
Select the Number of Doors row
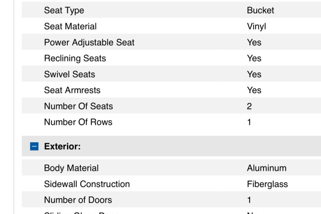point(171,200)
